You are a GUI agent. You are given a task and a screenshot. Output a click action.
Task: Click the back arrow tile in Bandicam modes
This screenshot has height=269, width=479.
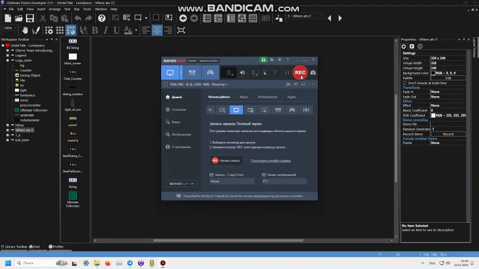tap(210, 110)
